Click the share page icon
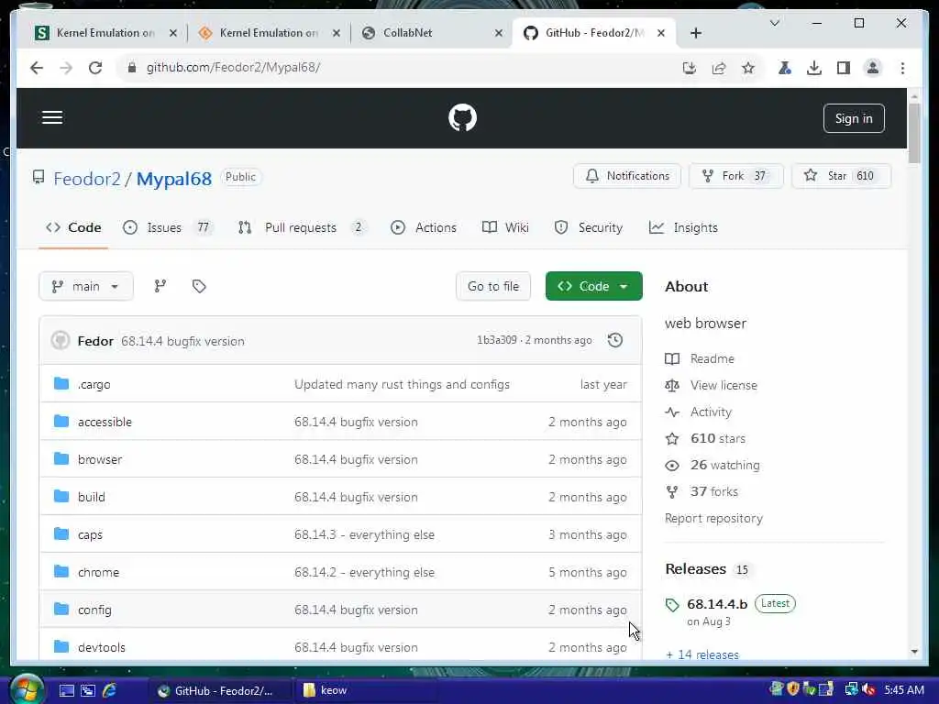The image size is (939, 704). (719, 68)
